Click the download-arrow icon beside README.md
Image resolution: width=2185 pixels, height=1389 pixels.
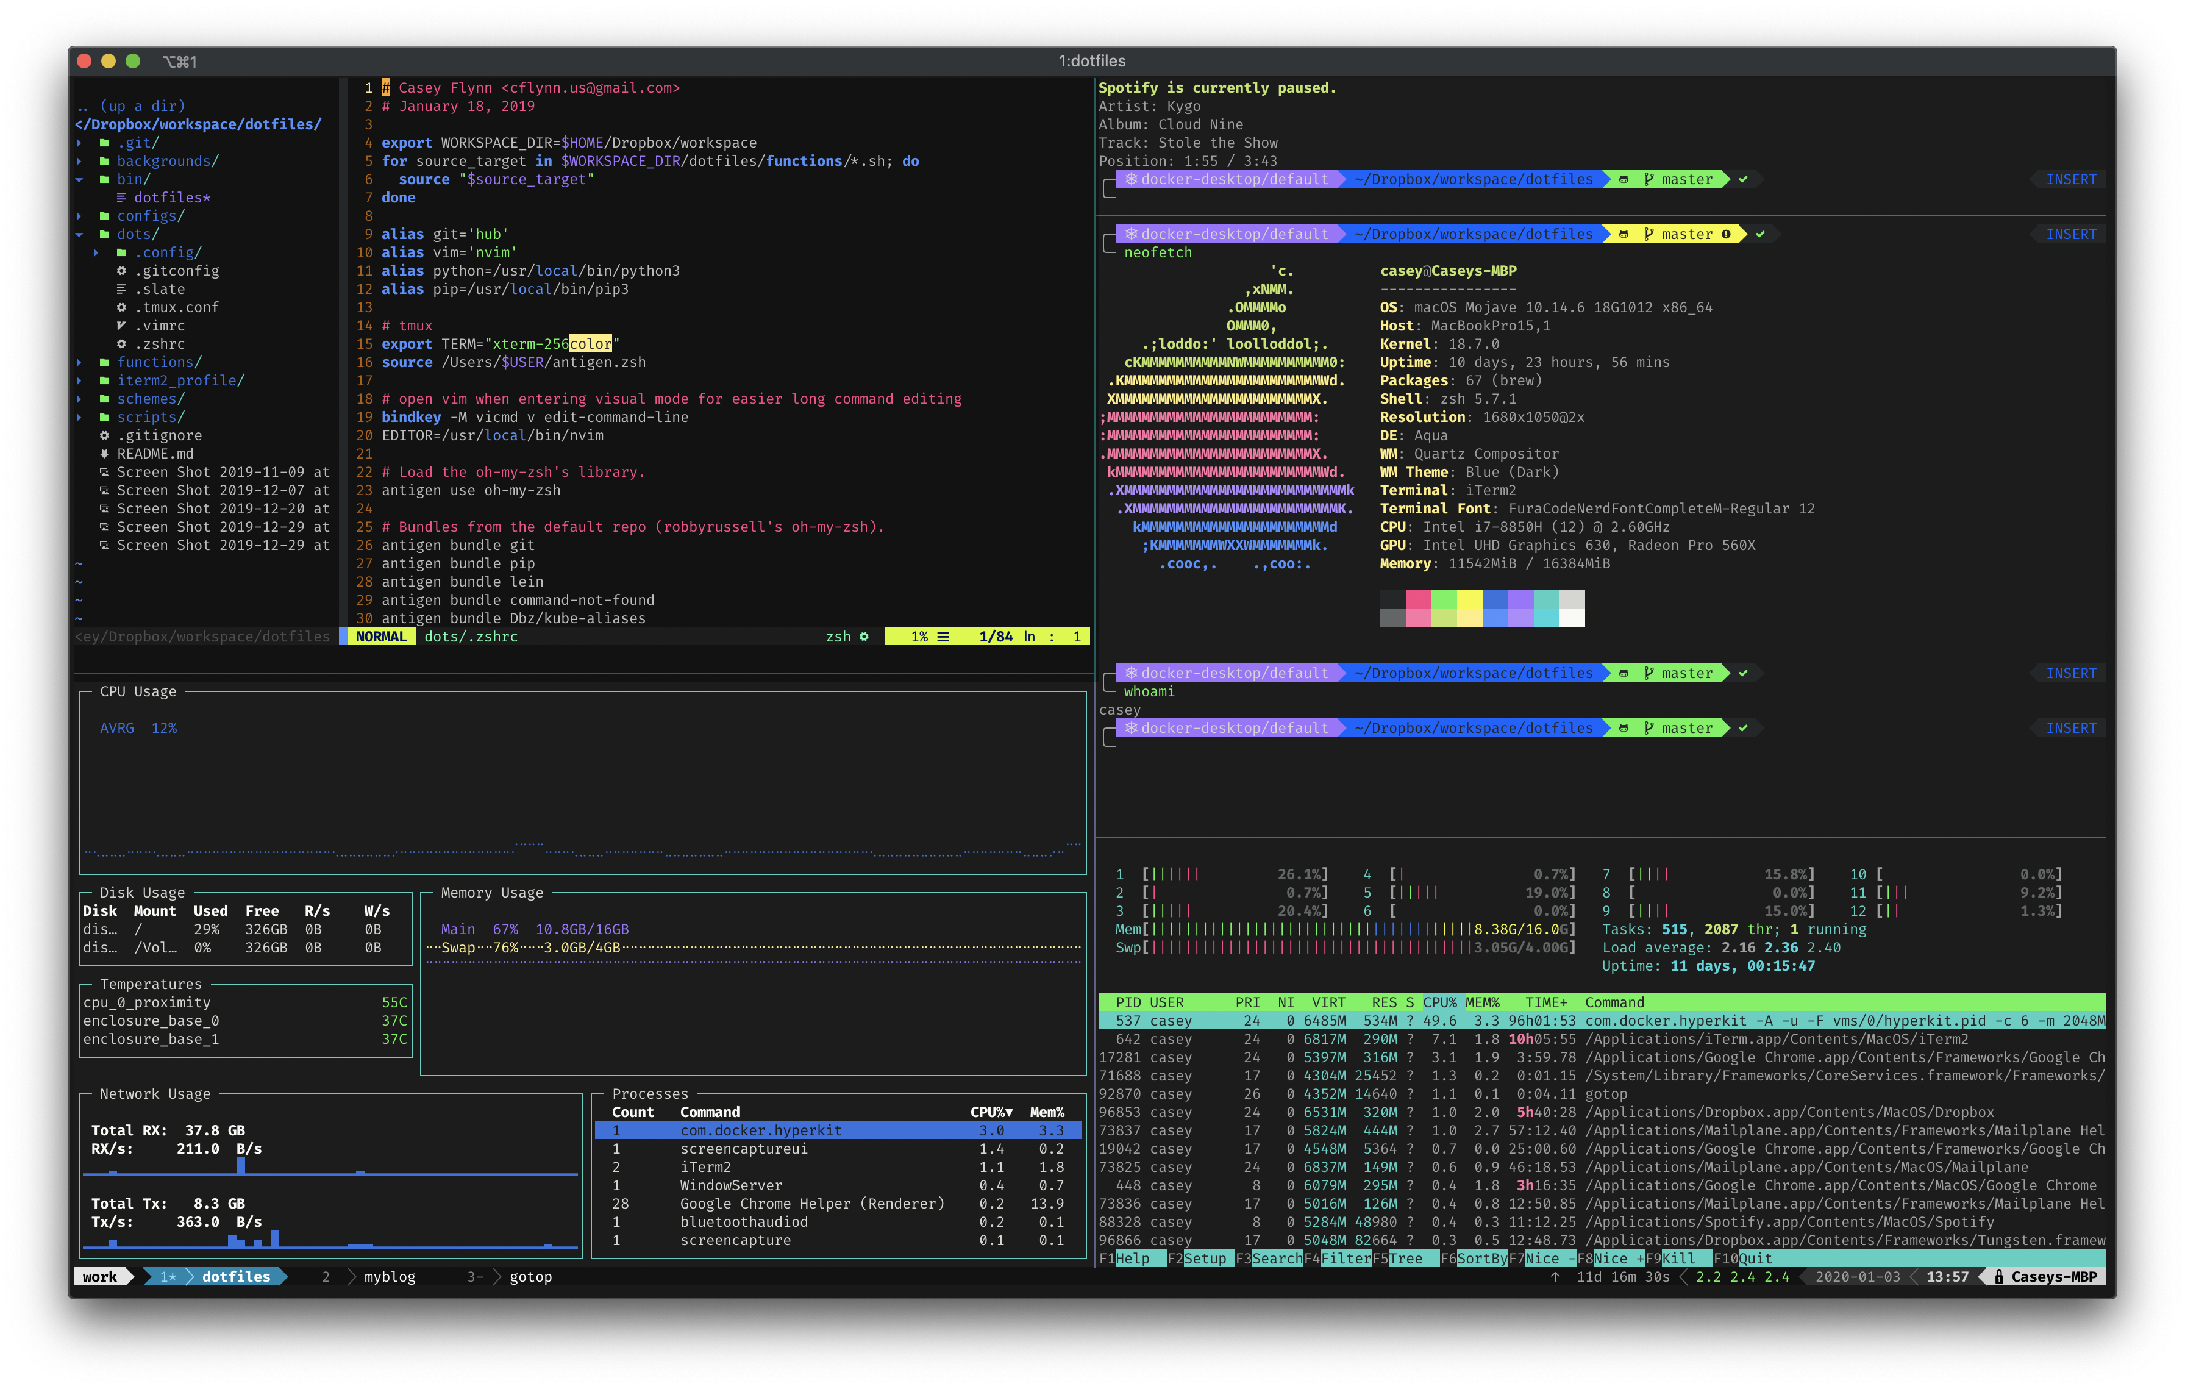coord(104,454)
